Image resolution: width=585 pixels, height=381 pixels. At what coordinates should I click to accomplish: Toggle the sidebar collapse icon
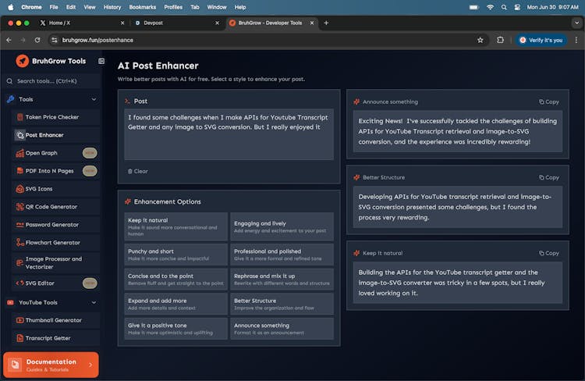click(x=101, y=61)
